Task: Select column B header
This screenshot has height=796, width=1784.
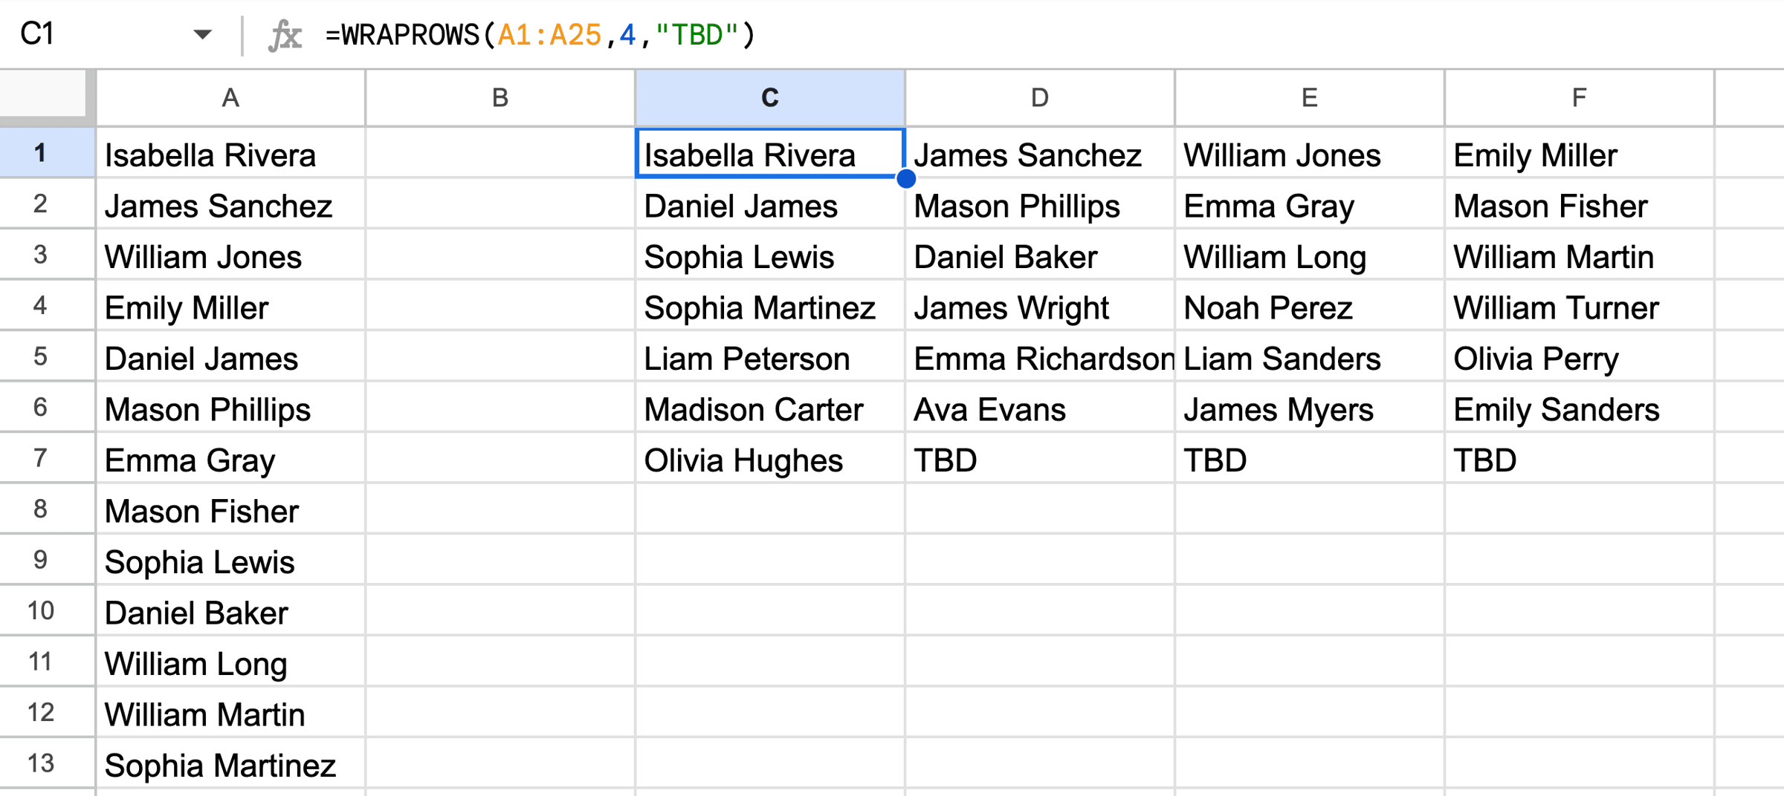Action: (500, 98)
